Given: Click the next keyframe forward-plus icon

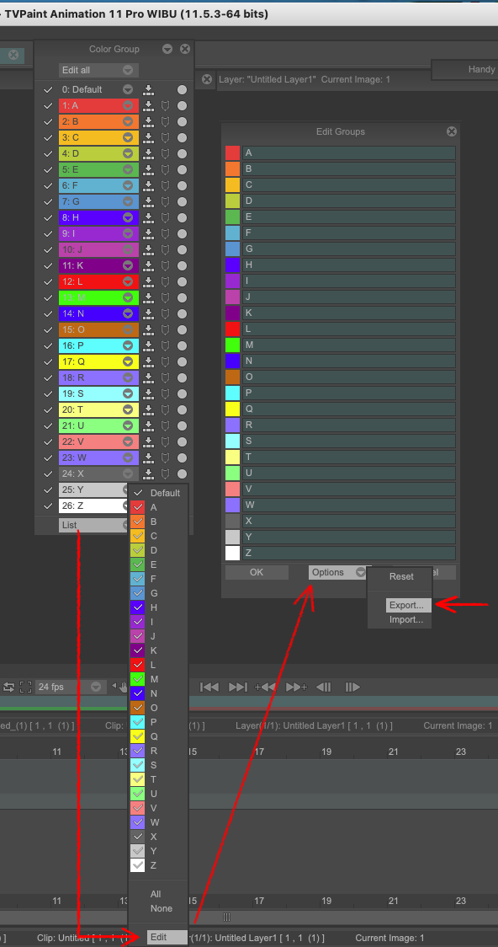Looking at the screenshot, I should pos(296,687).
